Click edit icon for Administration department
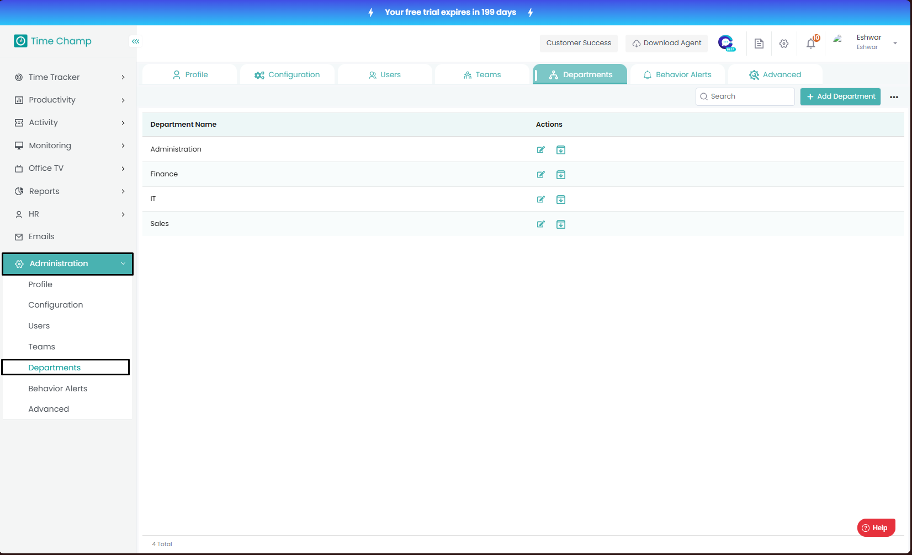 click(x=541, y=150)
